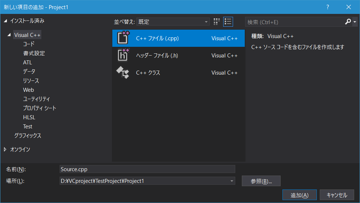Screen dimensions: 360x203
Task: Switch to medium icons view
Action: coord(217,22)
